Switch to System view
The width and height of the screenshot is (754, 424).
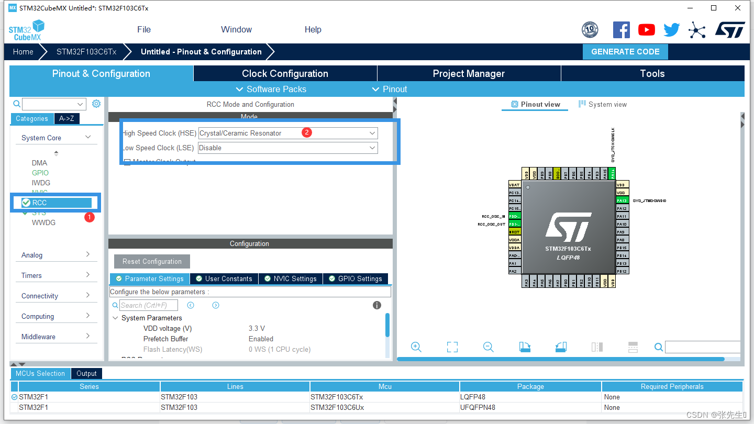603,104
